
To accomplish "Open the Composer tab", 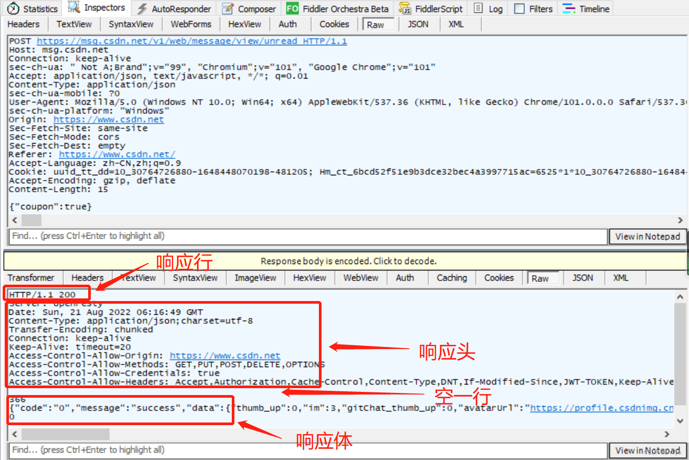I will pyautogui.click(x=249, y=8).
